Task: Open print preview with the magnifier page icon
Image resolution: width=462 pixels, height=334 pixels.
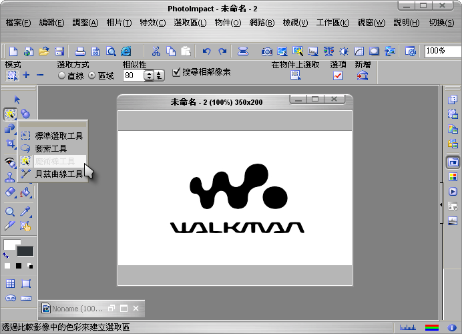Action: point(111,51)
